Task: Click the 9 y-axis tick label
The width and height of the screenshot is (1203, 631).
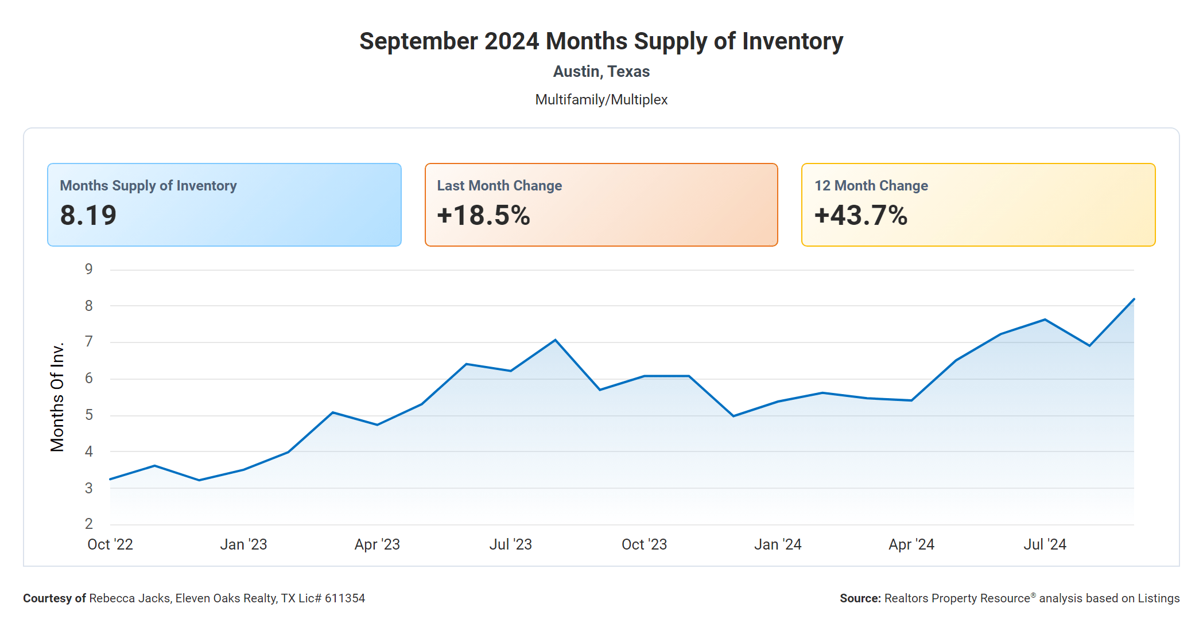Action: click(x=89, y=269)
